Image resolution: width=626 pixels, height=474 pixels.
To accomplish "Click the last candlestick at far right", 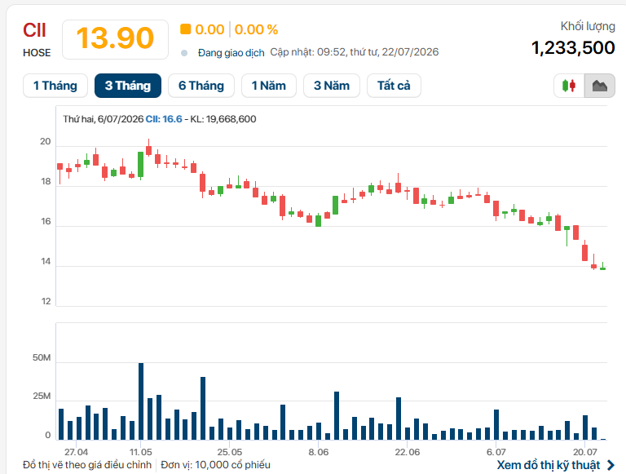I will click(603, 267).
